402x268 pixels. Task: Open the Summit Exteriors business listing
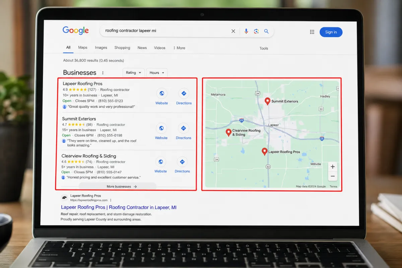(x=79, y=119)
